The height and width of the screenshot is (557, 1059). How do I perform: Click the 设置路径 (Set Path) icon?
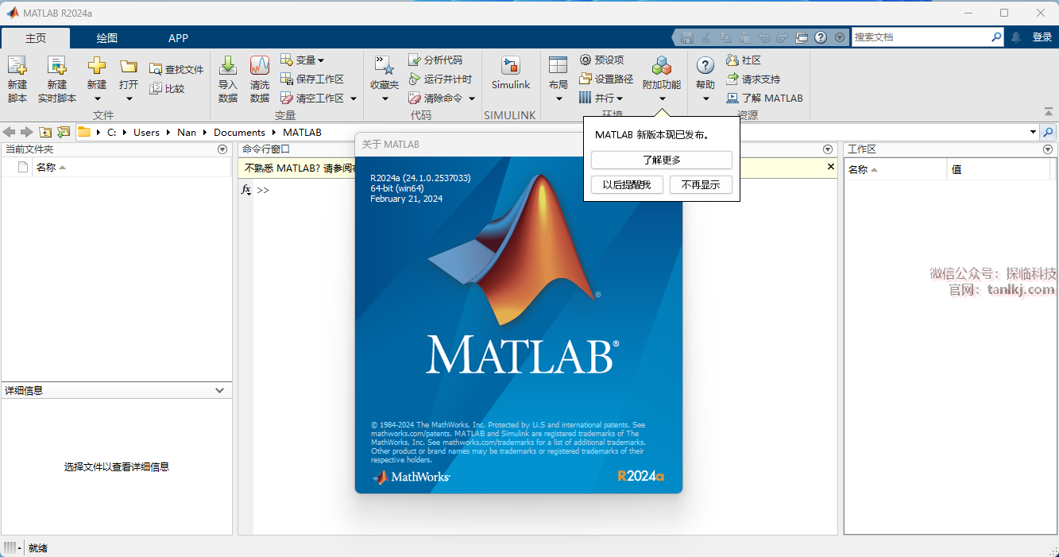coord(586,79)
